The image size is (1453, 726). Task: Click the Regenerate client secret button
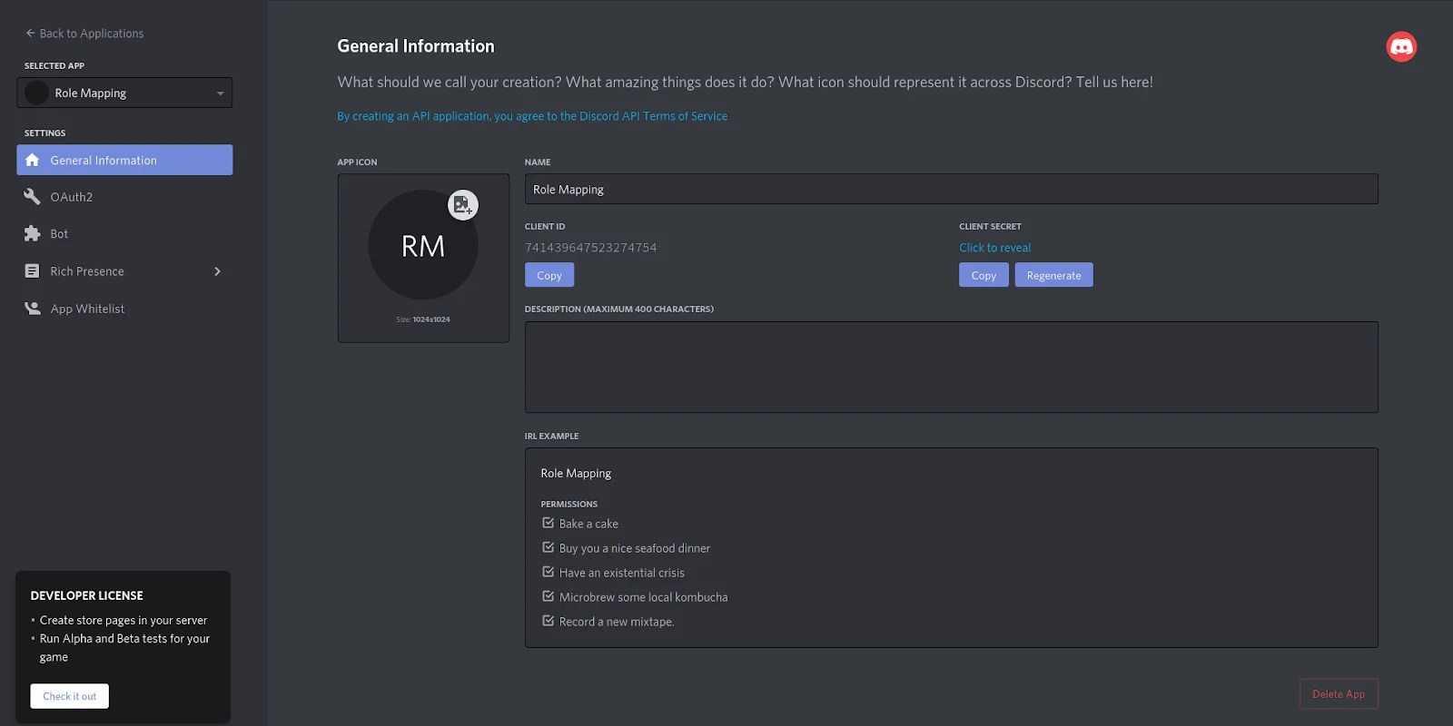click(1053, 275)
